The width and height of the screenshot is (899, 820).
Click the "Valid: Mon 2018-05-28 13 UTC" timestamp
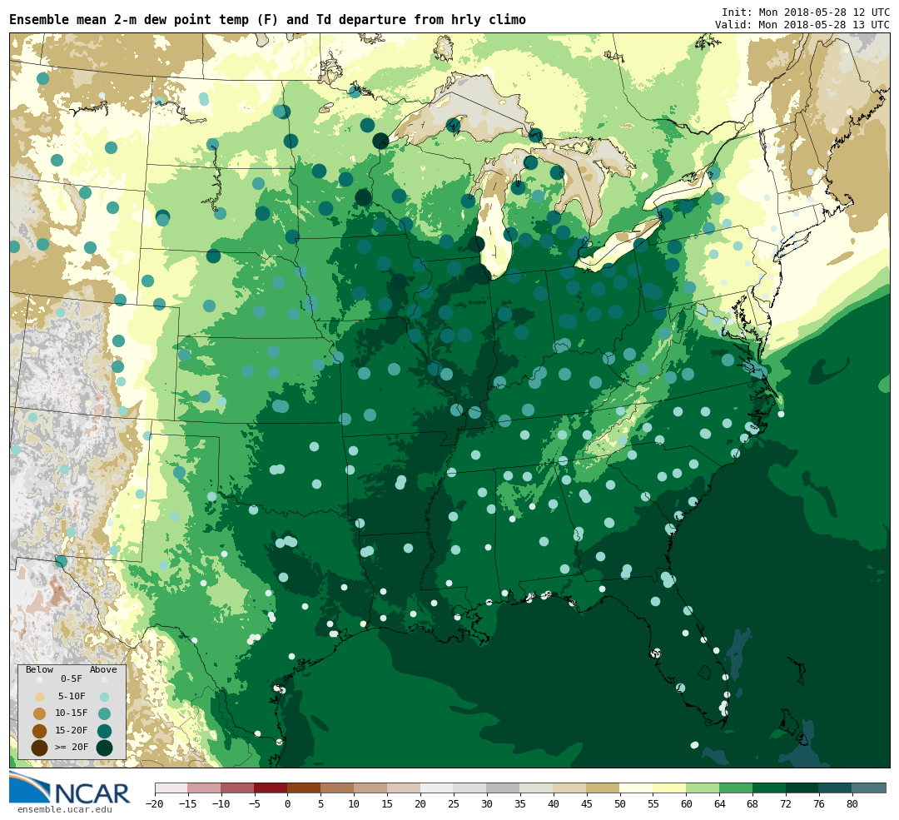pos(802,25)
